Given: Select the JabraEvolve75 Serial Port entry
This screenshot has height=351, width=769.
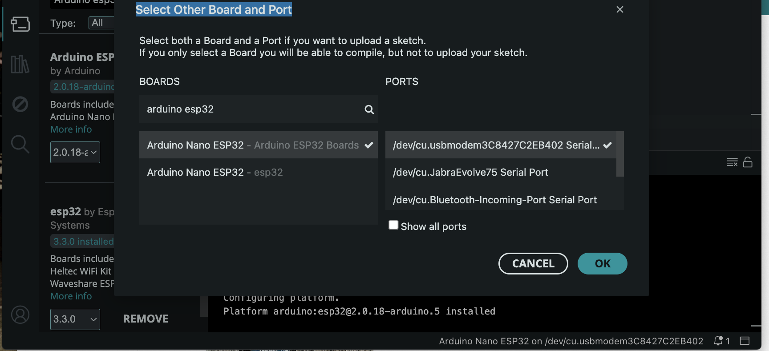Looking at the screenshot, I should coord(501,172).
